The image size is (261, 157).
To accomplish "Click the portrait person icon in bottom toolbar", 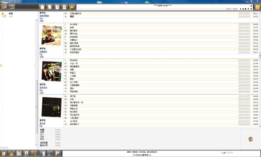I will point(26,154).
